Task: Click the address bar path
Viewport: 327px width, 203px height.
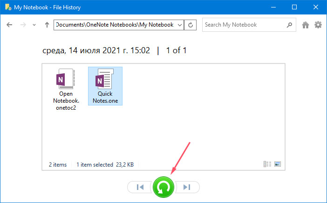Action: (115, 25)
